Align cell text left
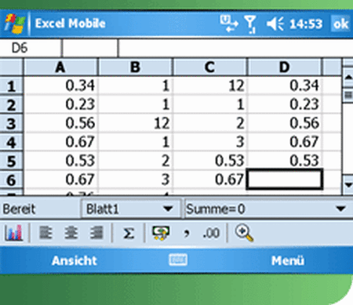353x305 pixels. [x=45, y=233]
